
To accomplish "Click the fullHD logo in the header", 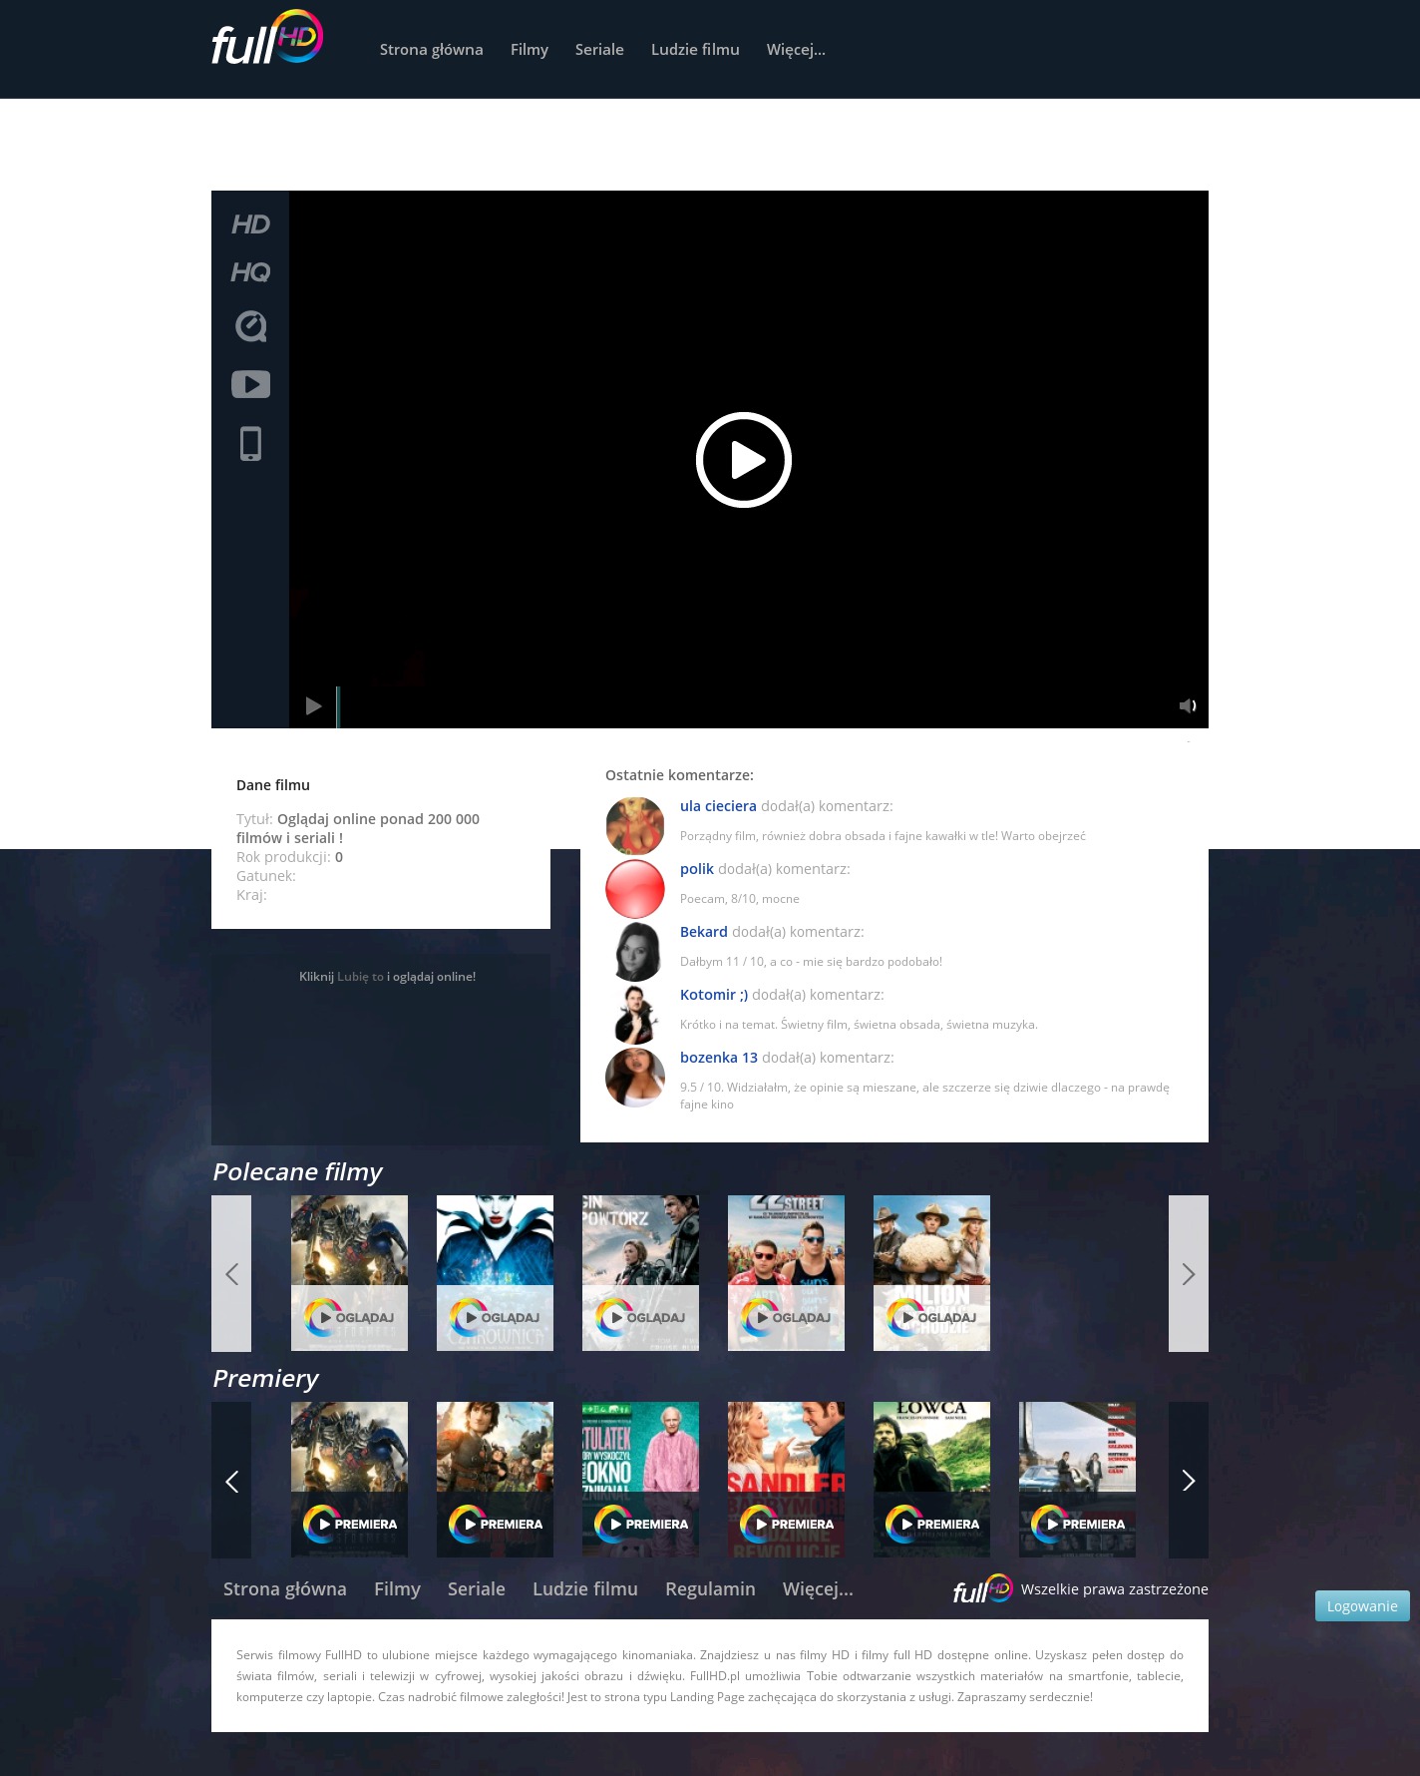I will (266, 40).
